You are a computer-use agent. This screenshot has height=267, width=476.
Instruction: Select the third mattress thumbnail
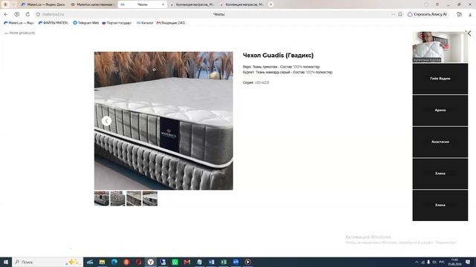click(x=134, y=198)
